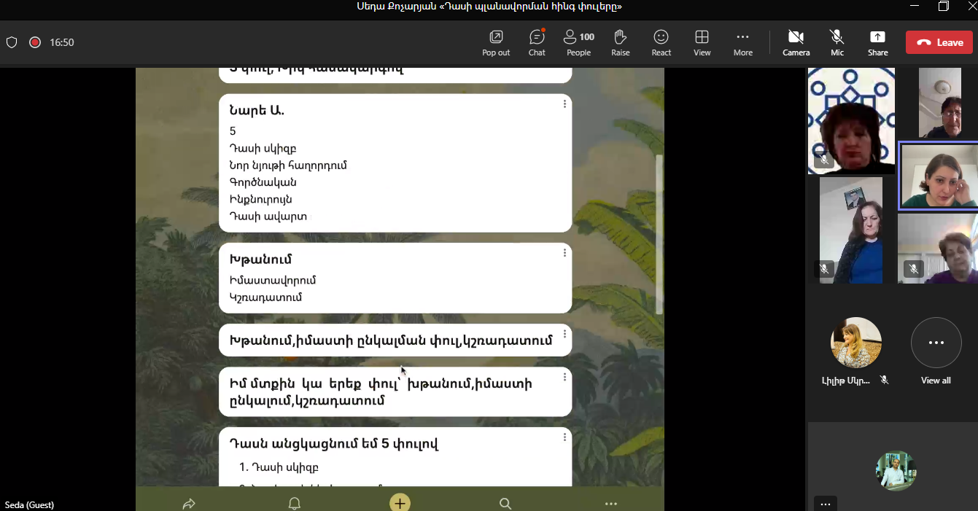Viewport: 978px width, 511px height.
Task: Open the View layout options
Action: click(x=702, y=43)
